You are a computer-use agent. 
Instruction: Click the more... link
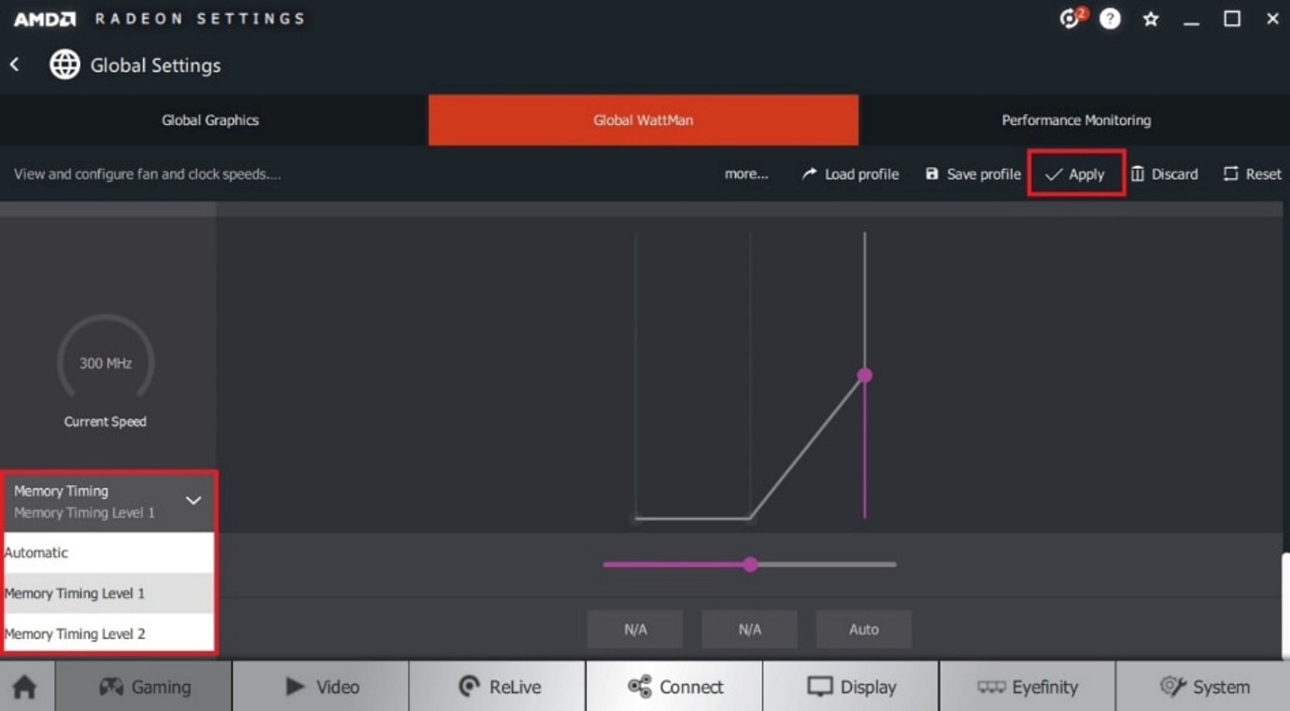click(746, 174)
